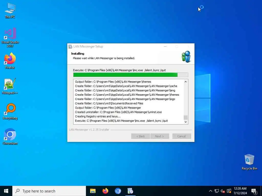Open the This PC desktop icon

coord(10,10)
